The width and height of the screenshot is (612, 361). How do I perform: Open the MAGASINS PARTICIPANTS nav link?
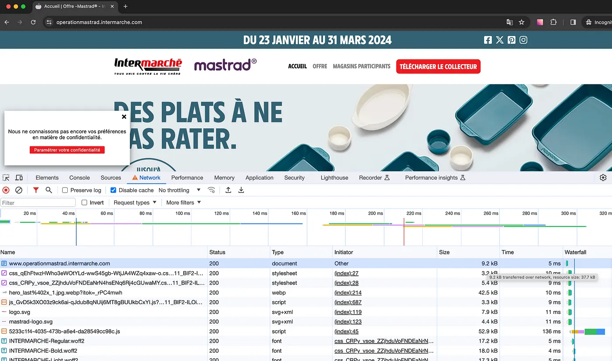[x=362, y=66]
